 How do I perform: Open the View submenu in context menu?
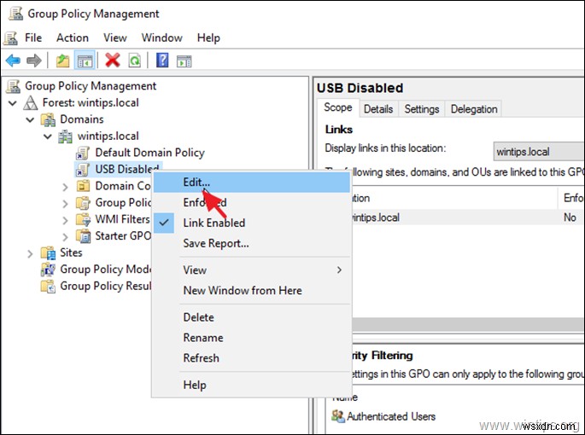pyautogui.click(x=252, y=270)
